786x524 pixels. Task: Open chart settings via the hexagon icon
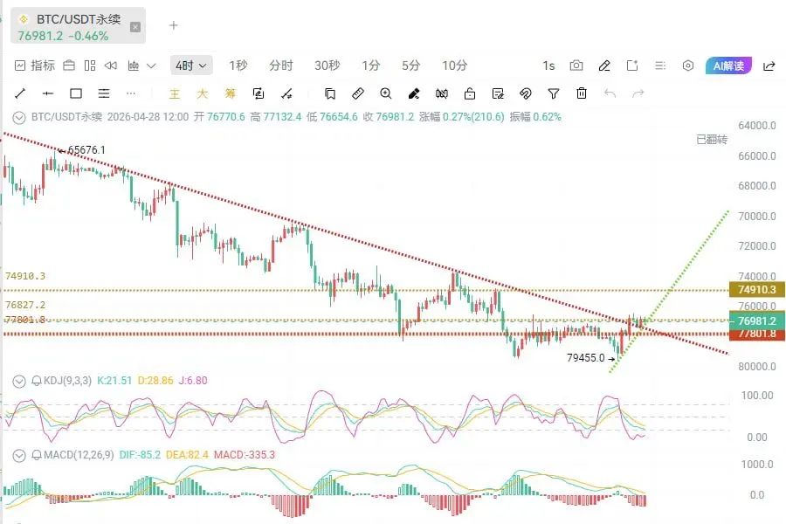(x=688, y=65)
